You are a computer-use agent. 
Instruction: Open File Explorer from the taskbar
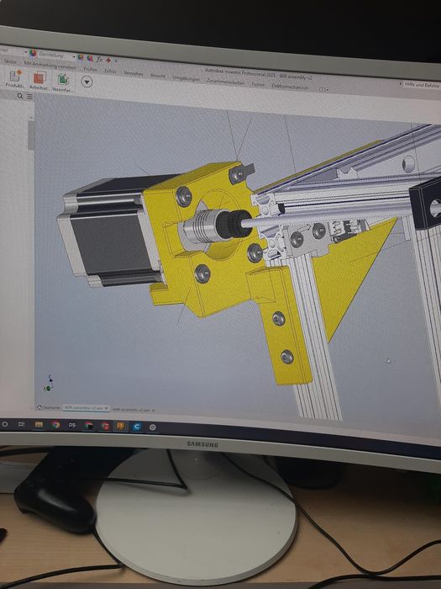39,424
